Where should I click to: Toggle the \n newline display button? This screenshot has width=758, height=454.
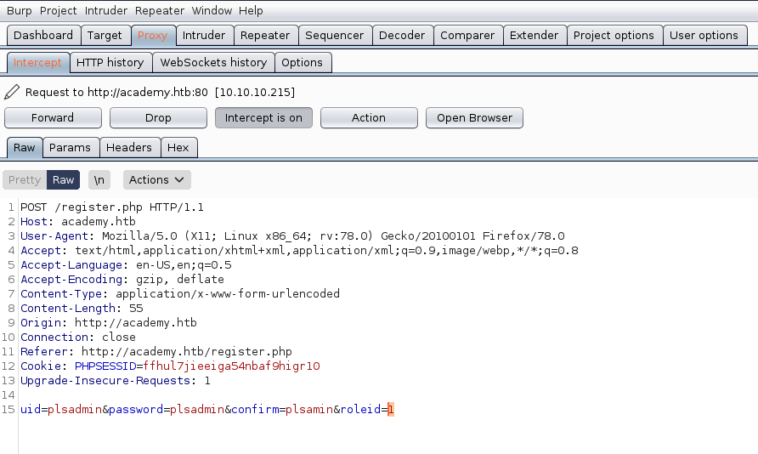click(99, 179)
